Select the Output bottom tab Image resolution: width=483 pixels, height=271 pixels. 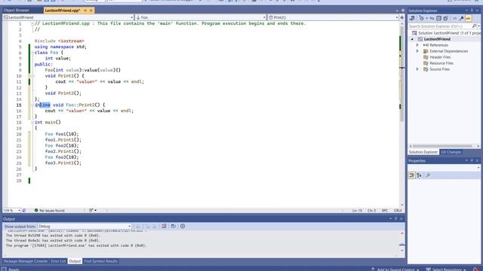point(75,261)
